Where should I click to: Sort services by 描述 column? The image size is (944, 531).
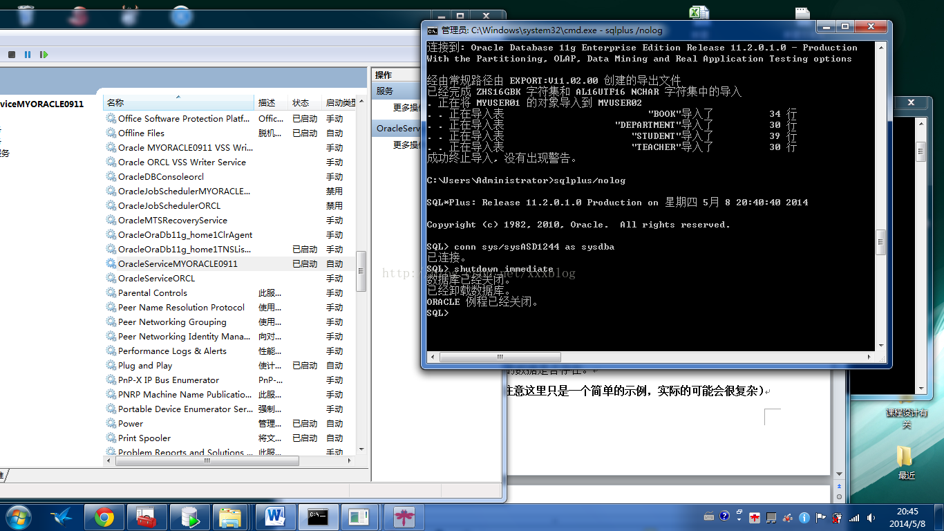point(272,102)
